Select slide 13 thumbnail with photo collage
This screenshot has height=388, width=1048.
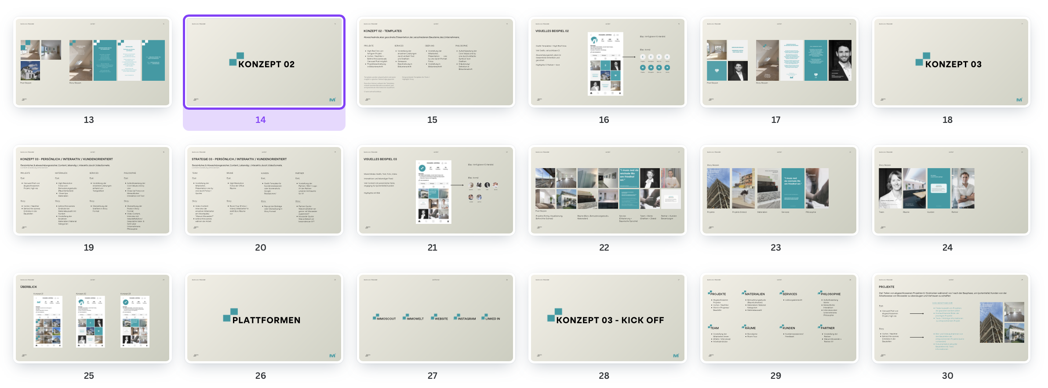92,62
